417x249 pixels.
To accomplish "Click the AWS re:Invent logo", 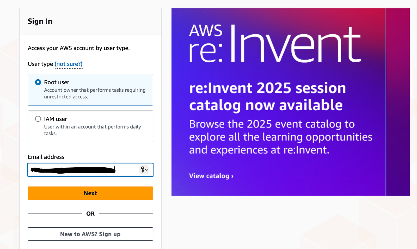I will click(x=275, y=44).
